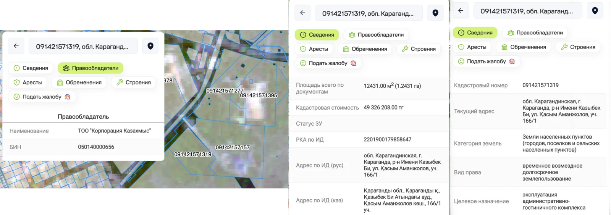Click Kazakh address value Қарағанды обл.

coord(402,200)
